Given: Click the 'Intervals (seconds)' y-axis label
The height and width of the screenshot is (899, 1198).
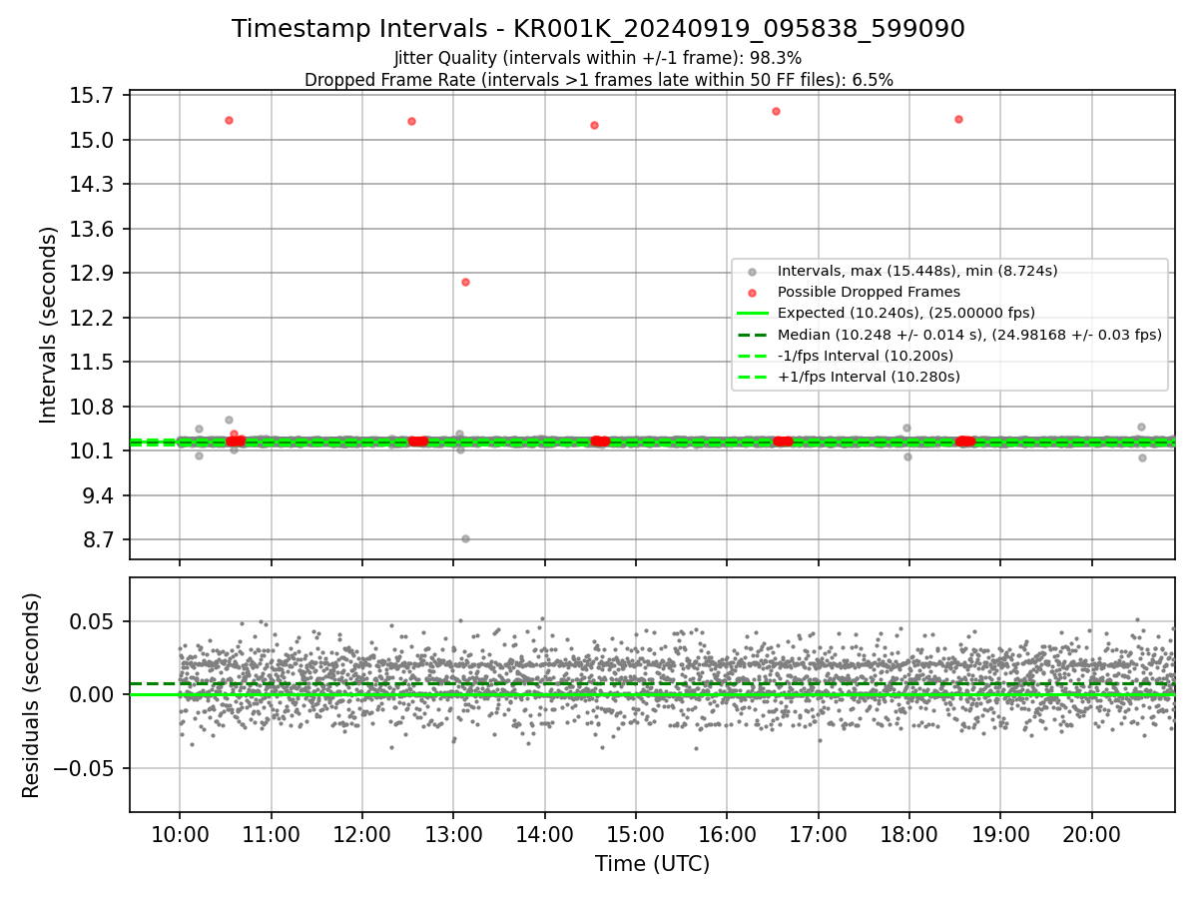Looking at the screenshot, I should point(49,325).
